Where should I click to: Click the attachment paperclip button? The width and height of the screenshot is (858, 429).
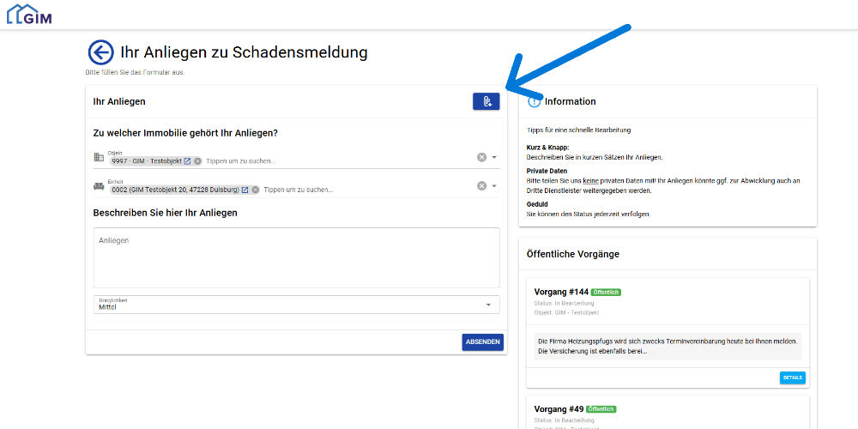pyautogui.click(x=486, y=101)
